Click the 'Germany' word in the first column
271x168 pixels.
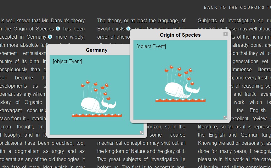36,37
